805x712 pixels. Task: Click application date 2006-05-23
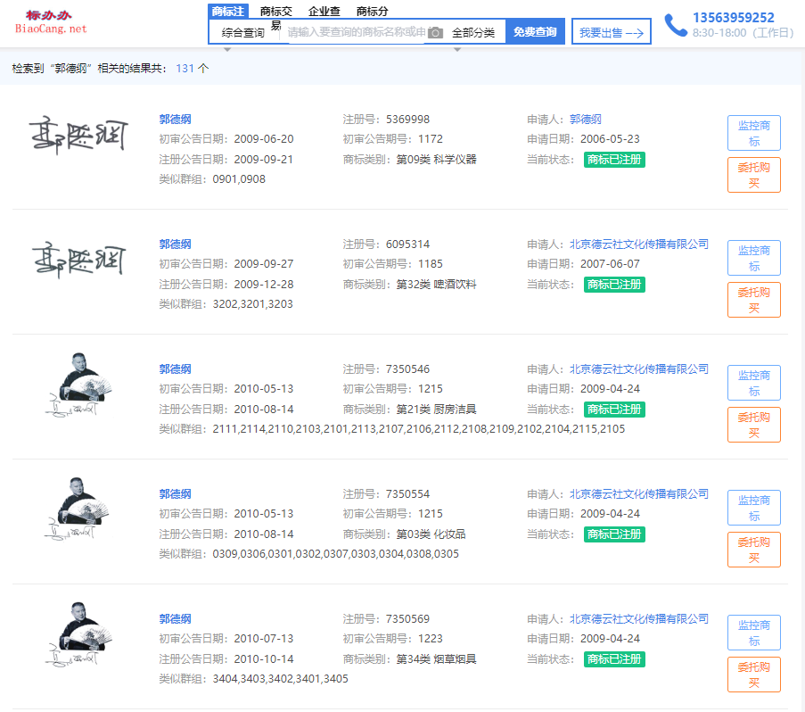coord(610,138)
